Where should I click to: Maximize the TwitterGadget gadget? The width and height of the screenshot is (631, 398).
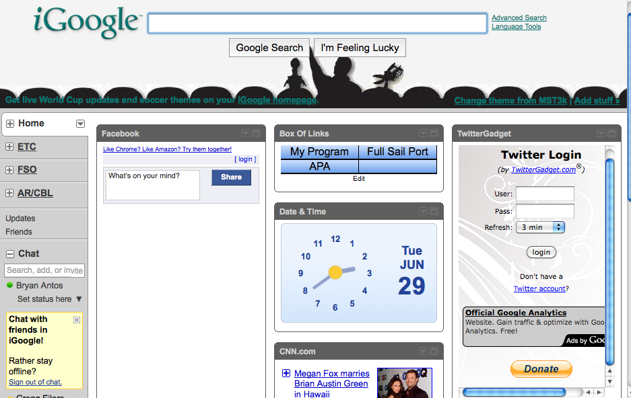[612, 133]
